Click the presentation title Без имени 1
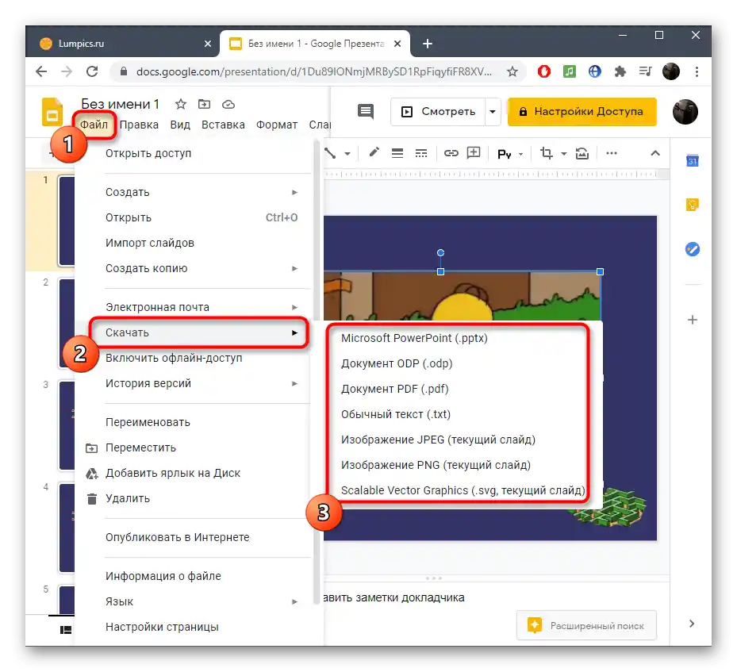 [121, 104]
